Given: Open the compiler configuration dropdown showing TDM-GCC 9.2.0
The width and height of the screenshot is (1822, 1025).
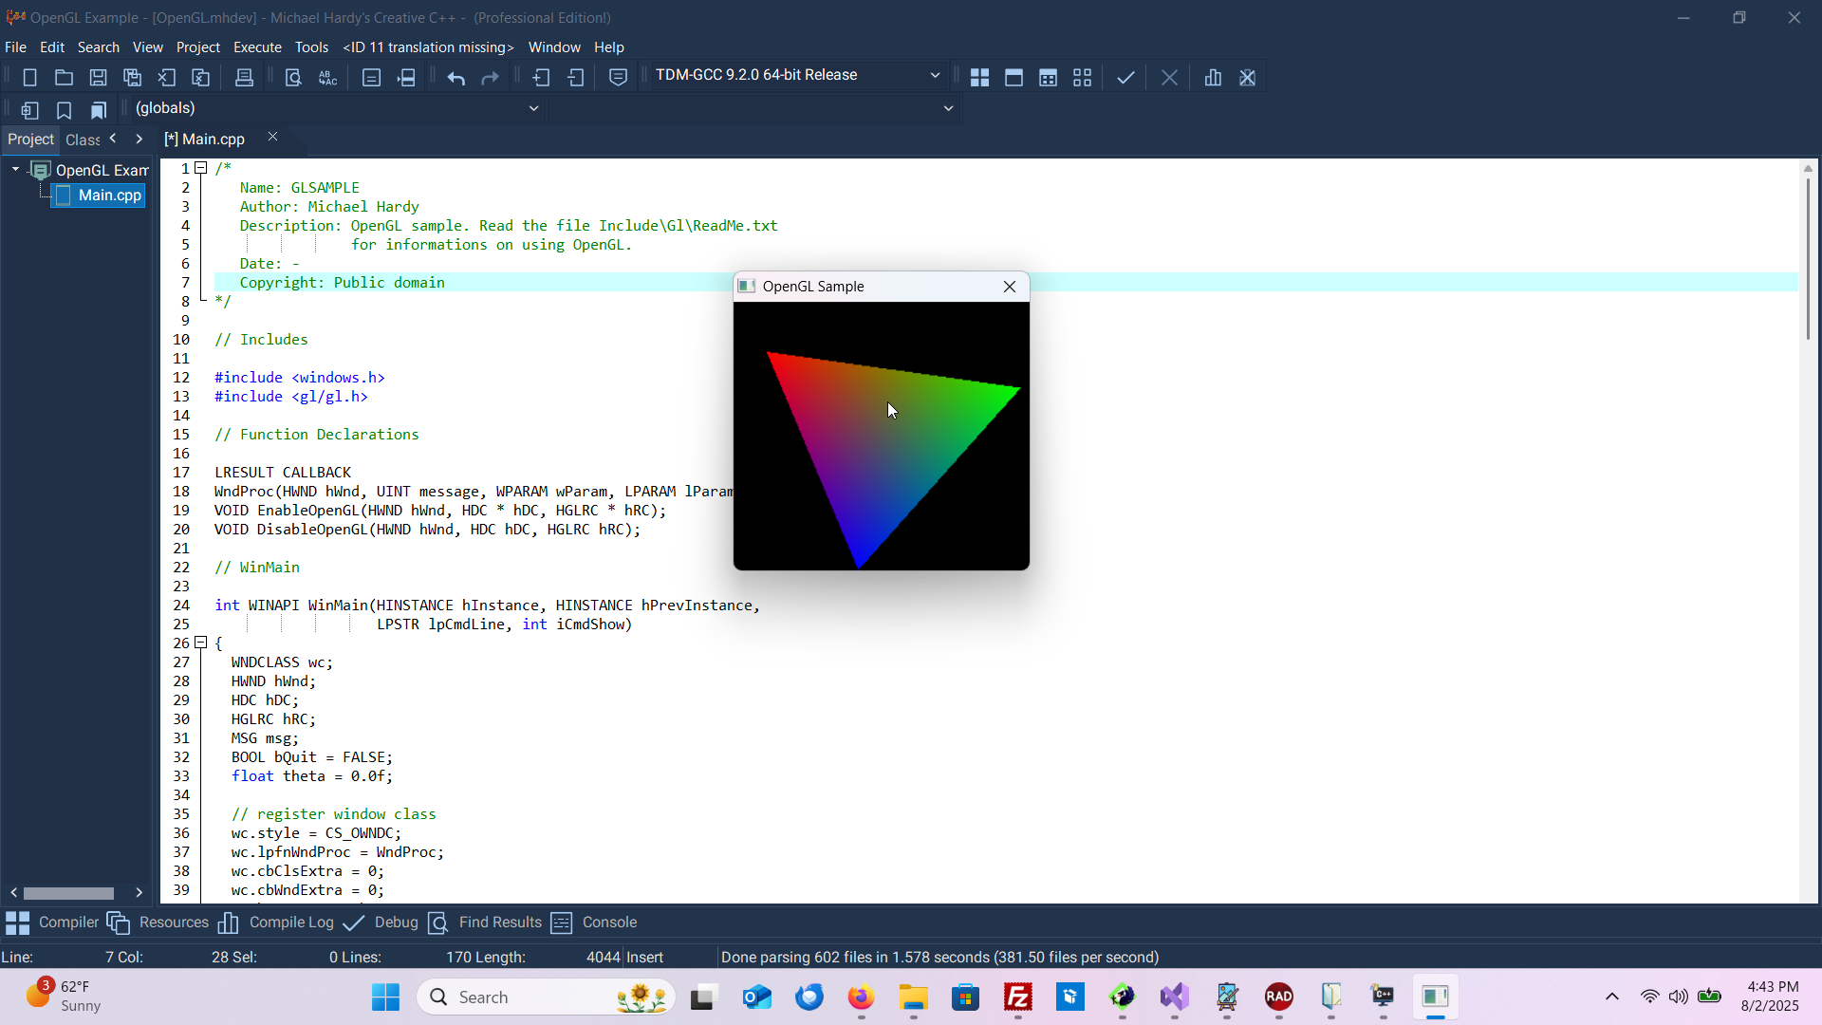Looking at the screenshot, I should click(934, 75).
